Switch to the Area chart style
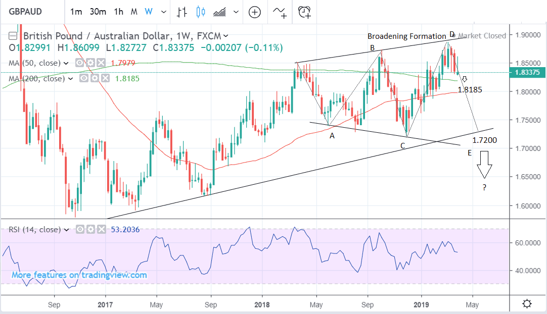The width and height of the screenshot is (547, 314). point(220,12)
